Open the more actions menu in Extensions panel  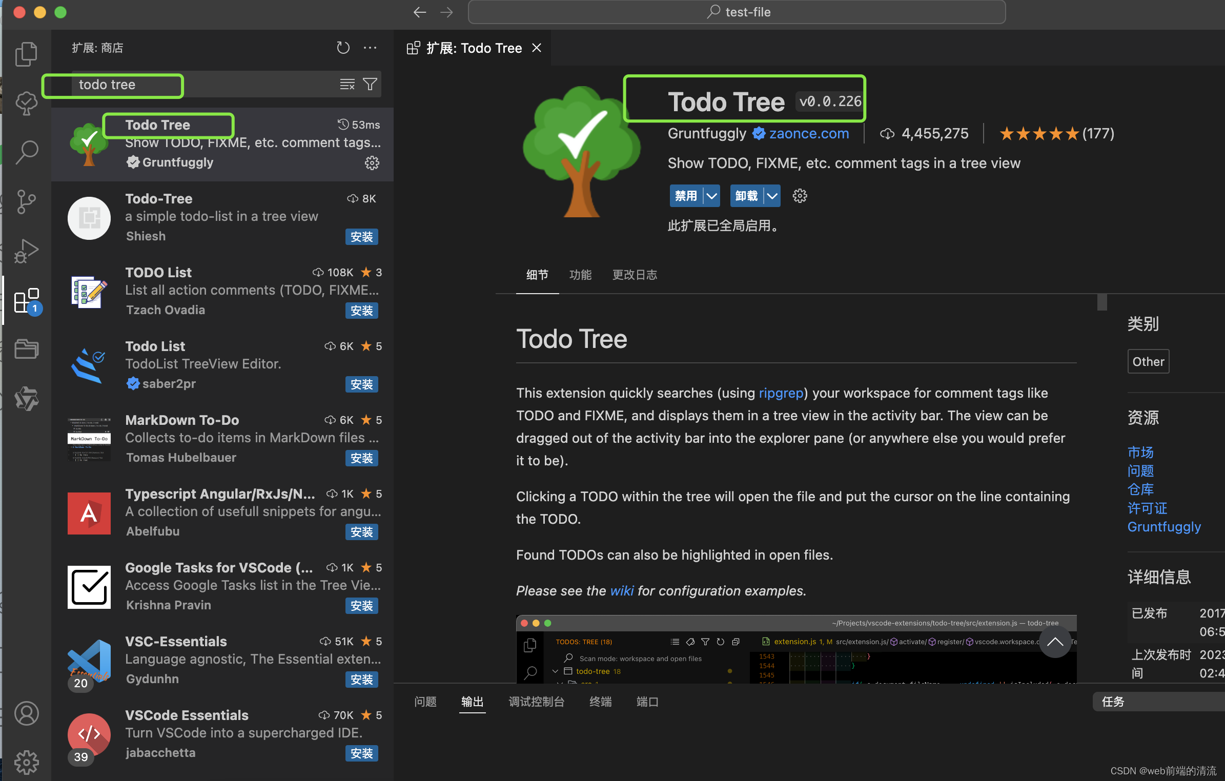[x=370, y=48]
